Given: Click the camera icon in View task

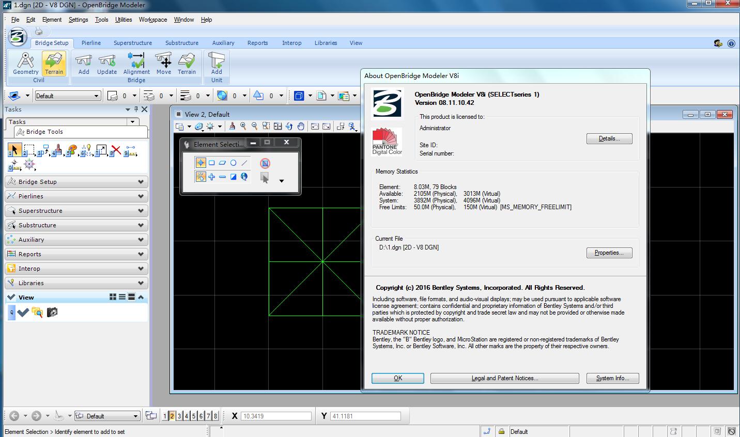Looking at the screenshot, I should click(52, 312).
